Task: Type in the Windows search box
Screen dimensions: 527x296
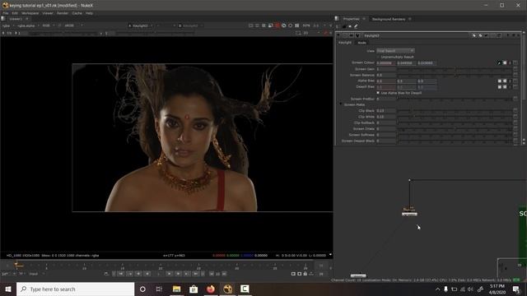Action: [75, 289]
